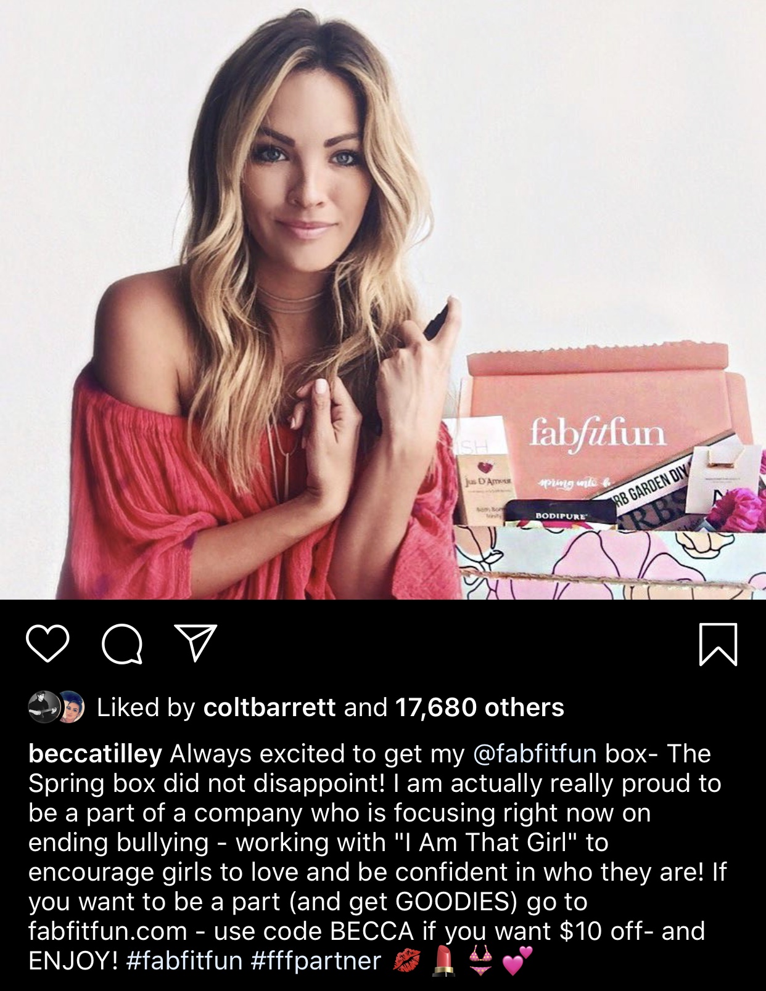Open beccatilley's profile username
This screenshot has width=766, height=991.
96,754
